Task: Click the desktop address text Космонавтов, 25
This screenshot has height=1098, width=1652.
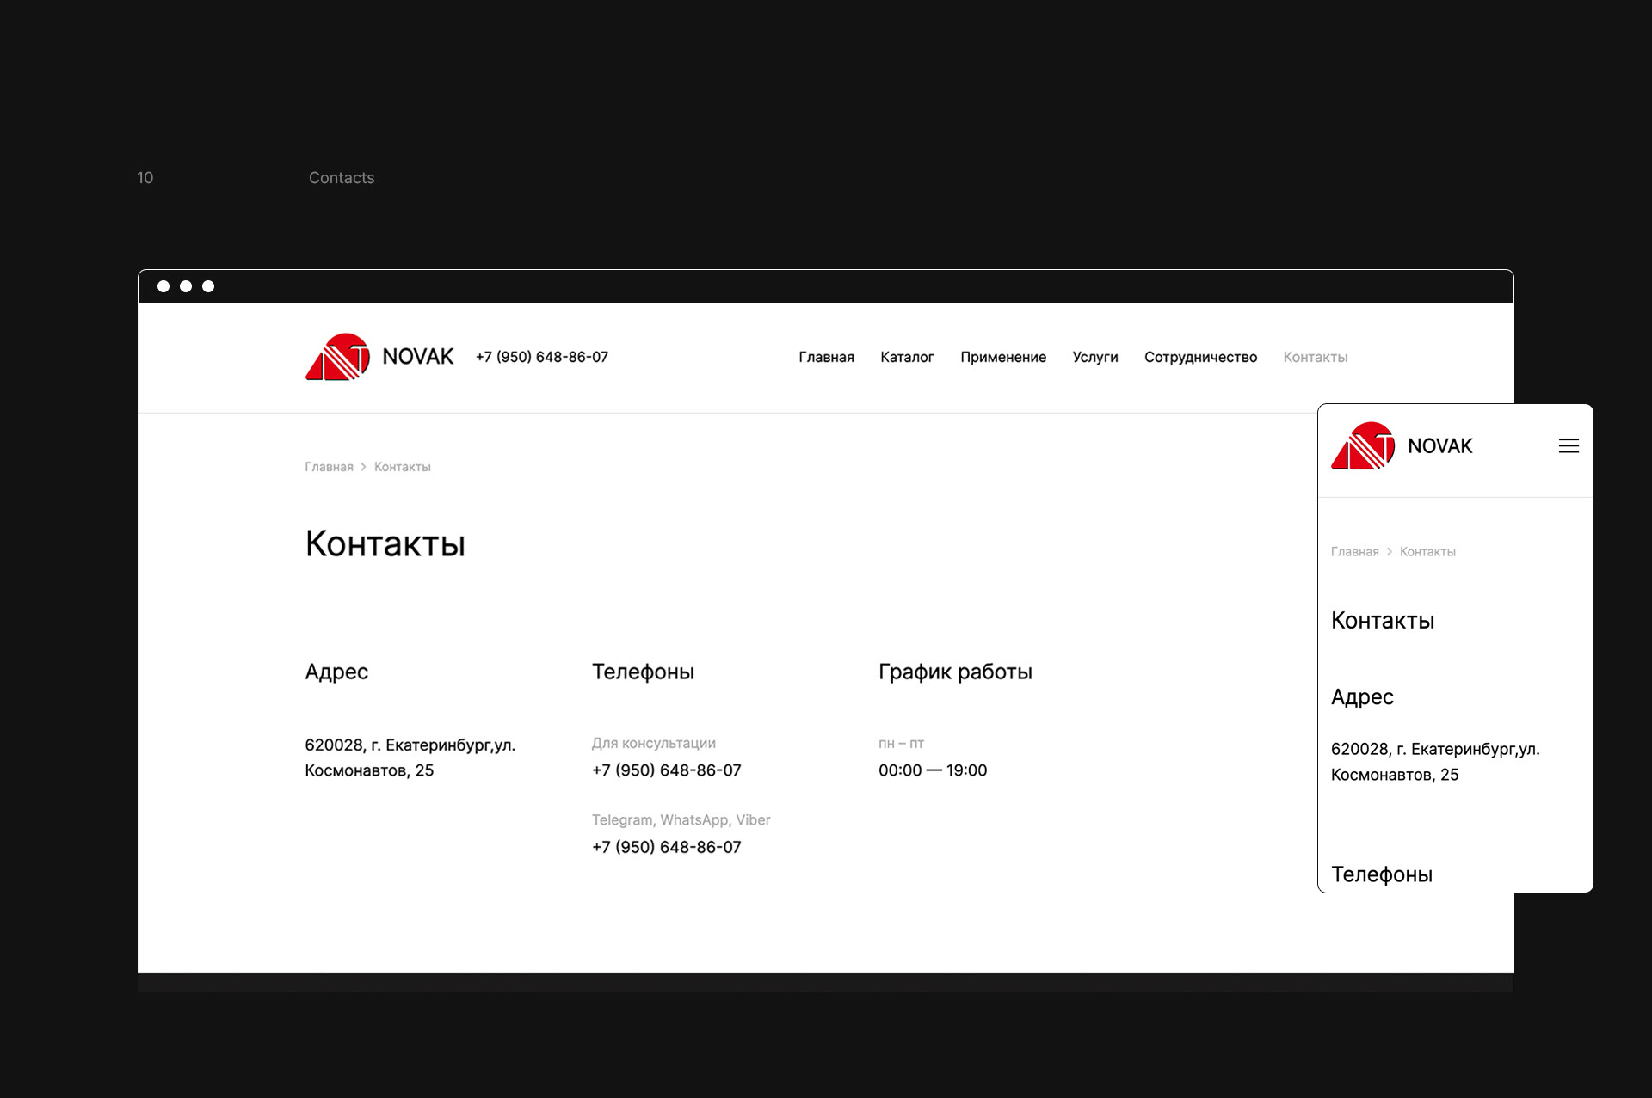Action: (x=369, y=770)
